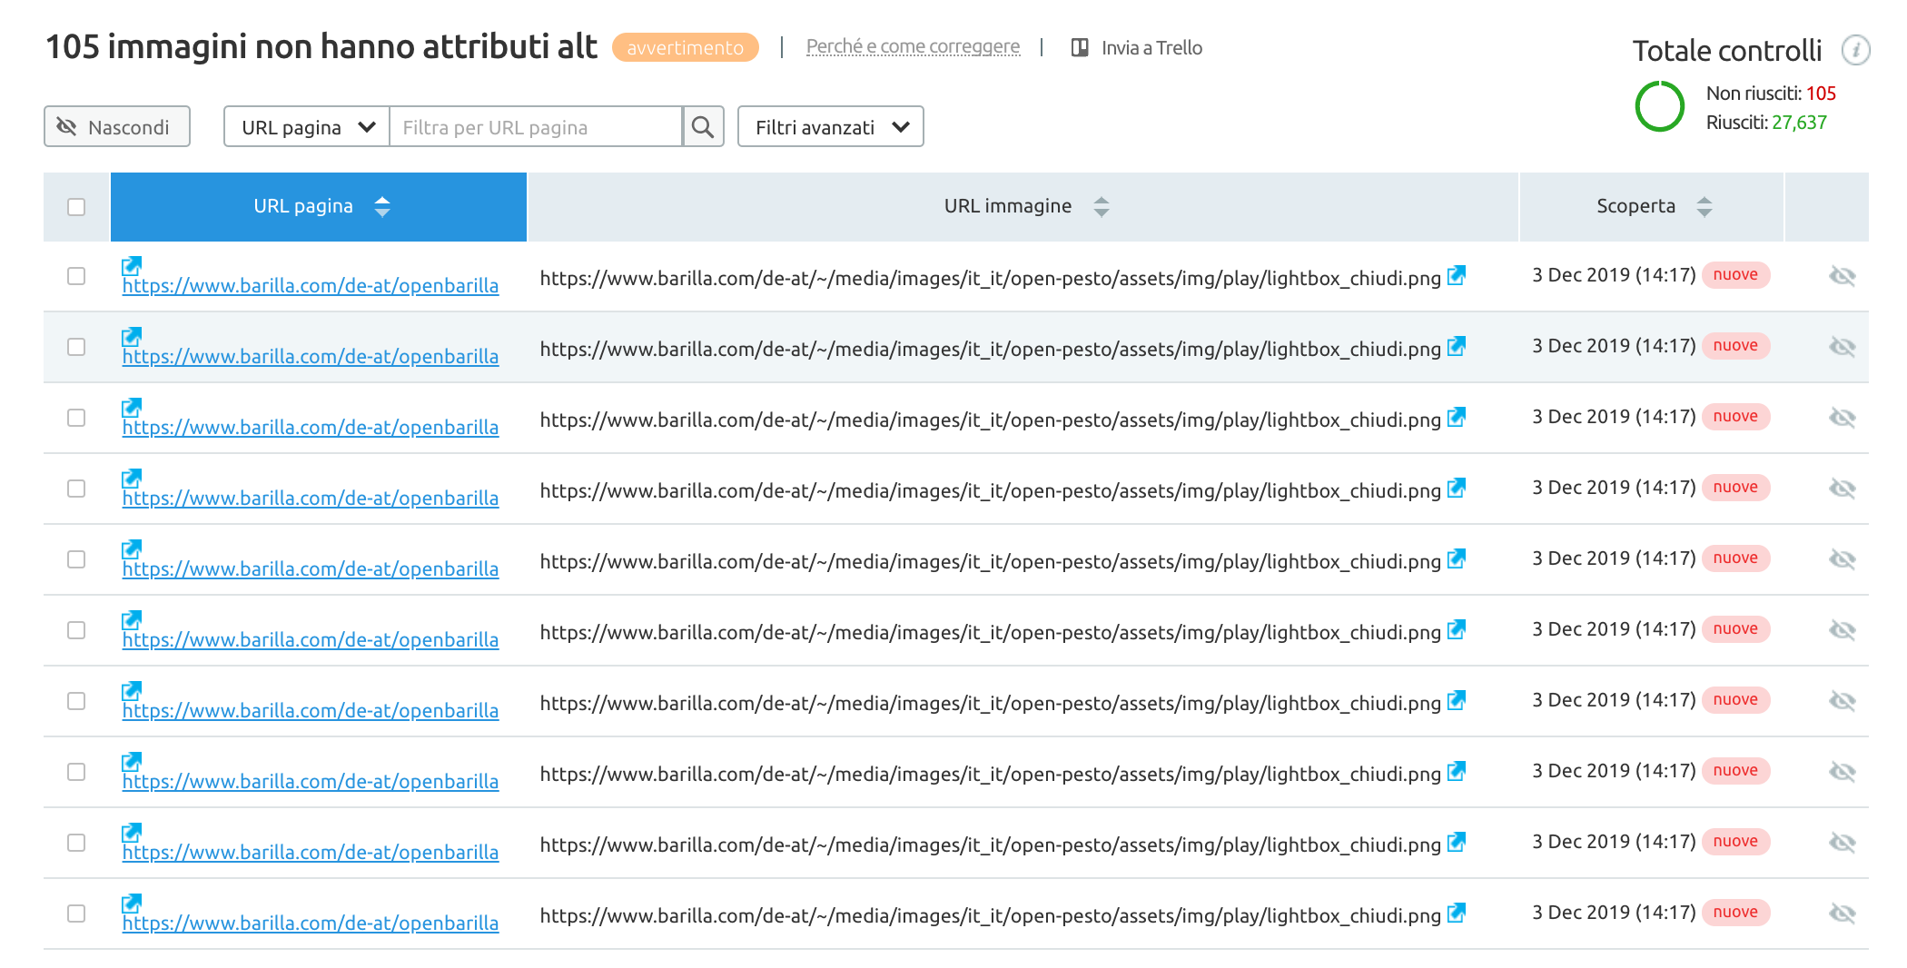
Task: Select the lightbox_chiudi.png image URL in row four
Action: pos(991,490)
